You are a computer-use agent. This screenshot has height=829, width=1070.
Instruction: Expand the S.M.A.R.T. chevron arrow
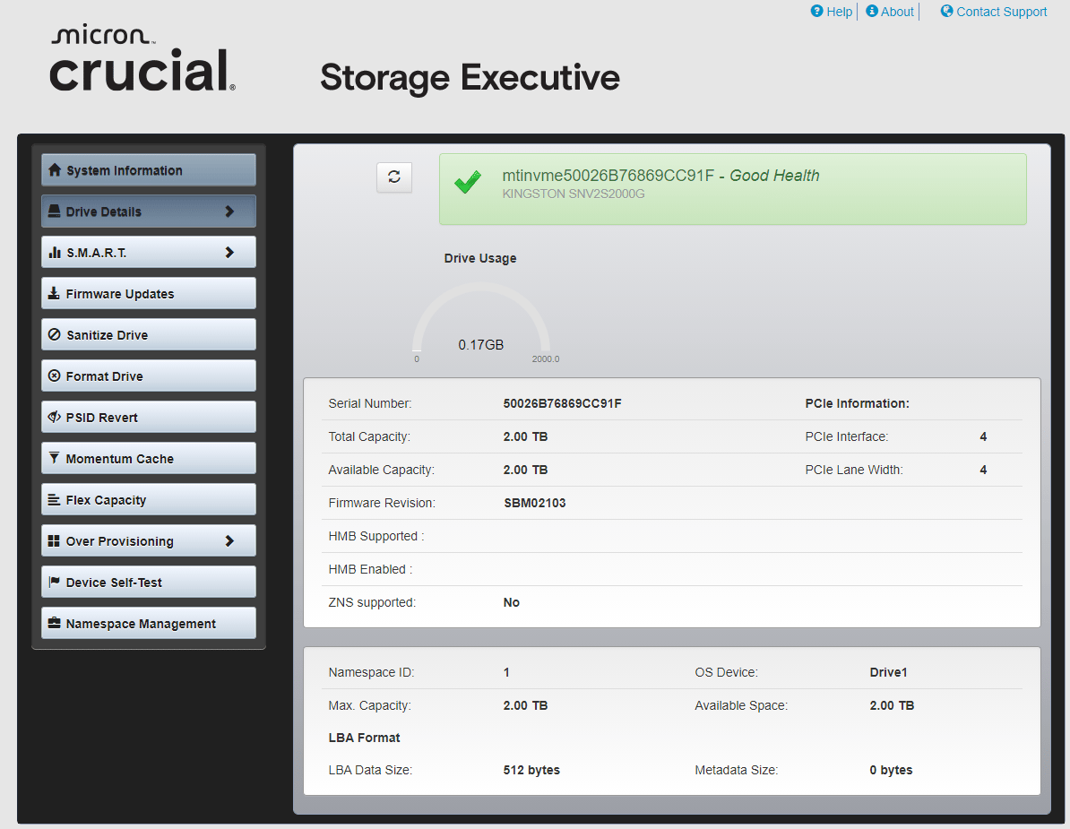coord(229,253)
